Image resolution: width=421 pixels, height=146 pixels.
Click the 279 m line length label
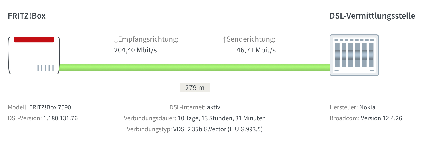point(195,88)
